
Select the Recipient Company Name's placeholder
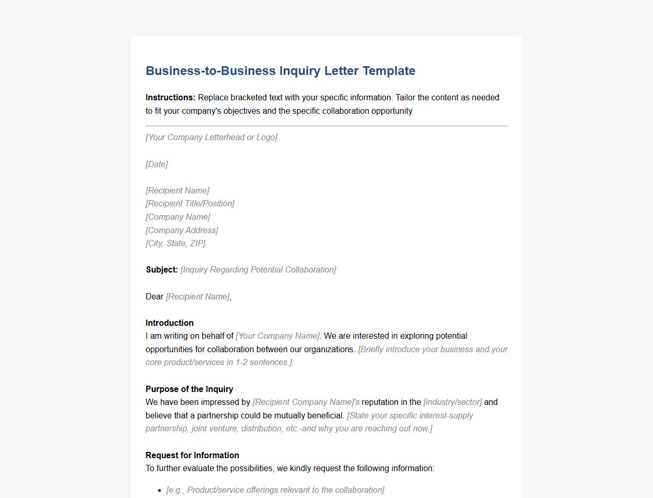(306, 402)
